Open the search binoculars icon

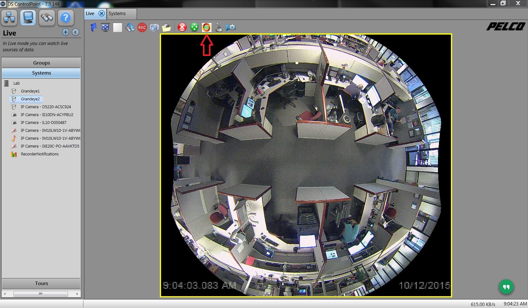point(47,18)
